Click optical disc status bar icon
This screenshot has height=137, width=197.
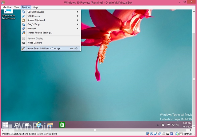point(152,134)
